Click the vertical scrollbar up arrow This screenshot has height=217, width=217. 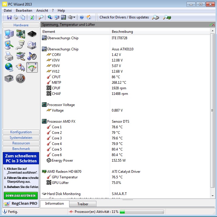tap(213, 31)
